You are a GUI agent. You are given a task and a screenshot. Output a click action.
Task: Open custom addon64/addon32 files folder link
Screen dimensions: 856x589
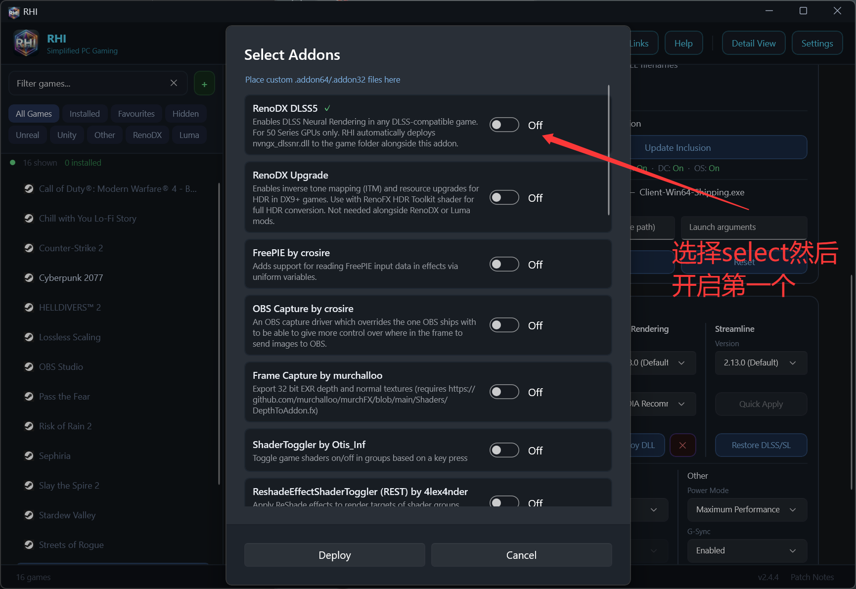[322, 80]
